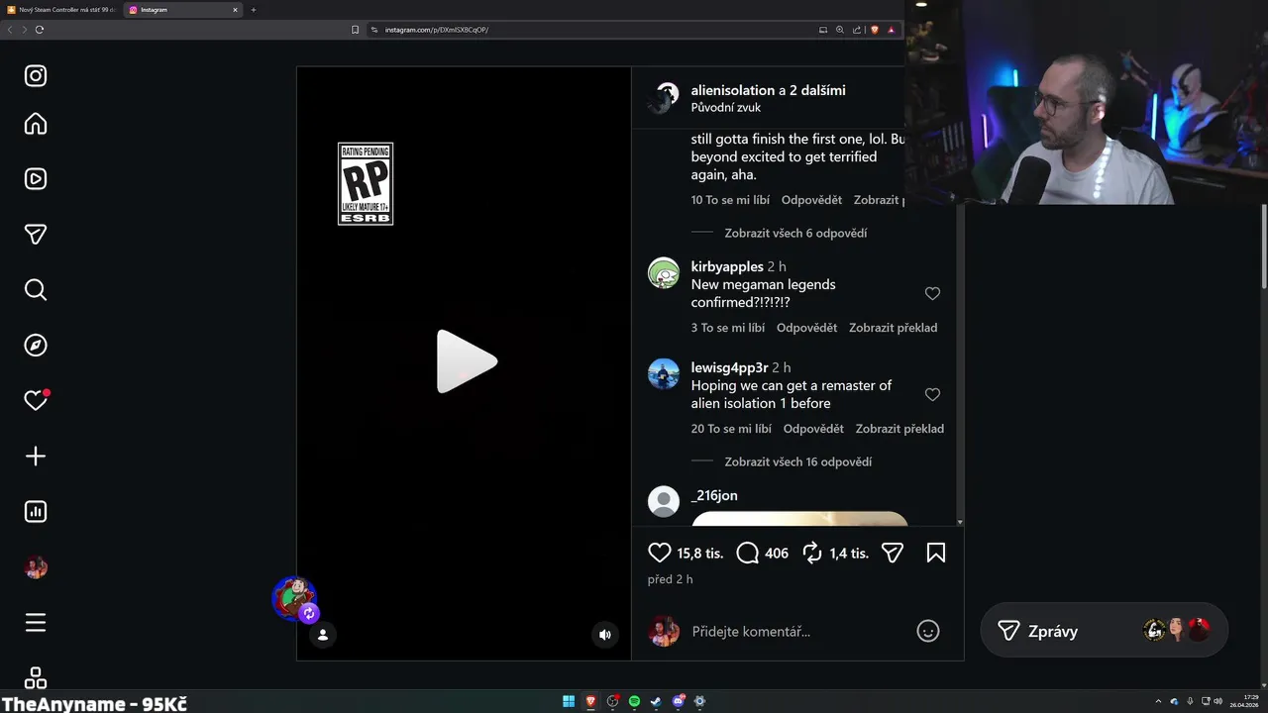Open Windows Start menu on taskbar
The image size is (1268, 713).
569,701
